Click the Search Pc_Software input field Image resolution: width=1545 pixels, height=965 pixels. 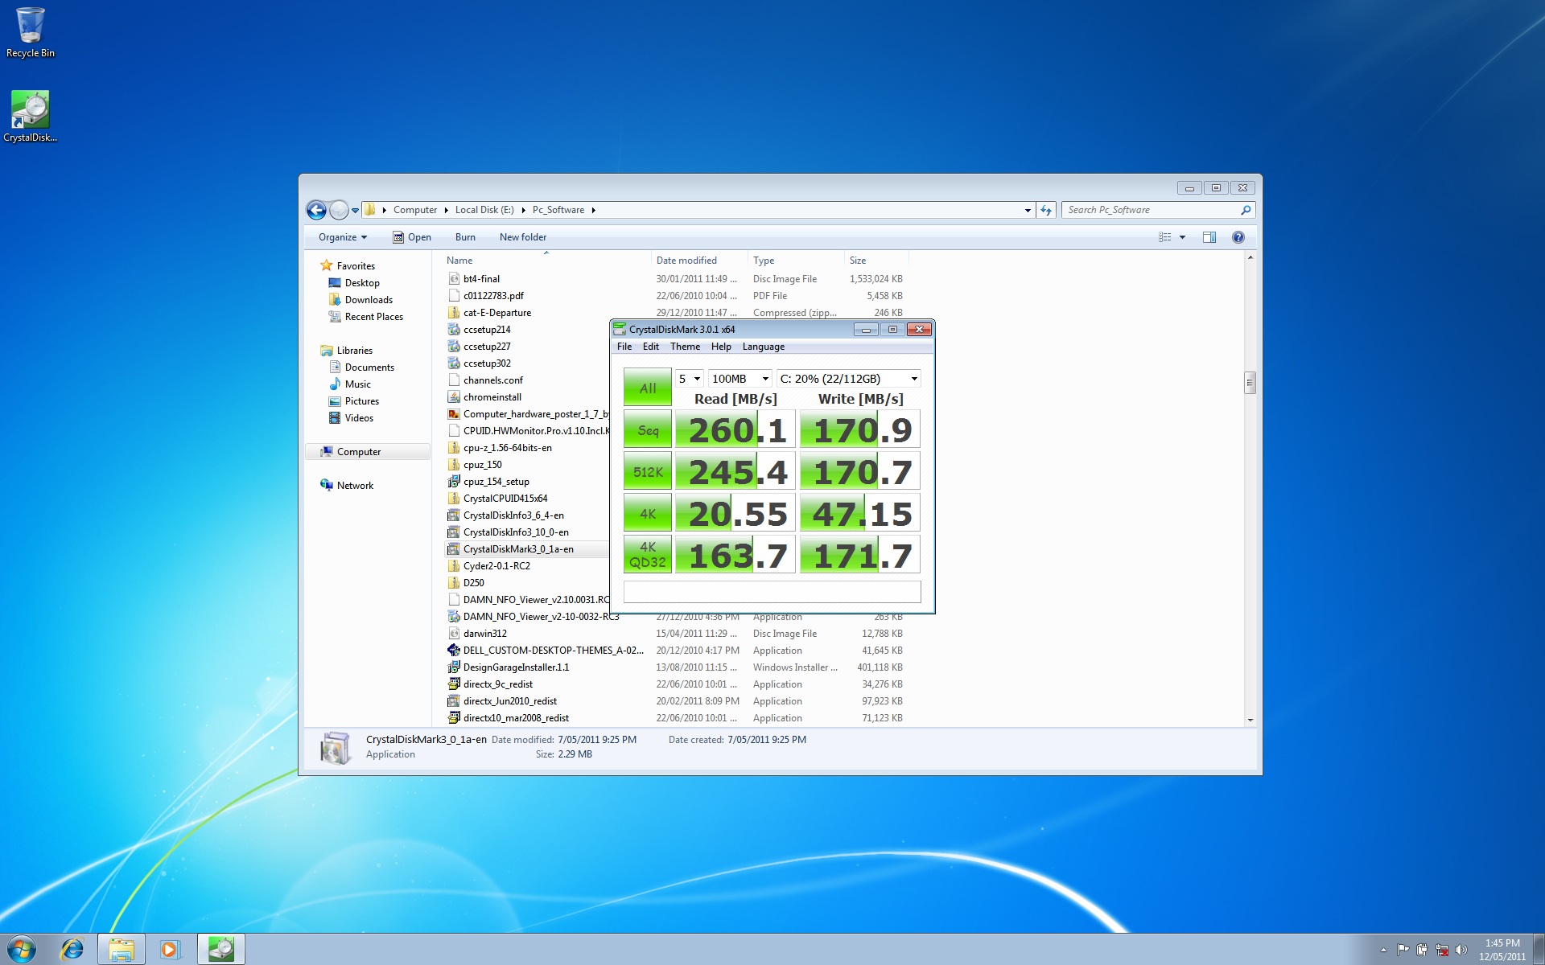pos(1151,210)
